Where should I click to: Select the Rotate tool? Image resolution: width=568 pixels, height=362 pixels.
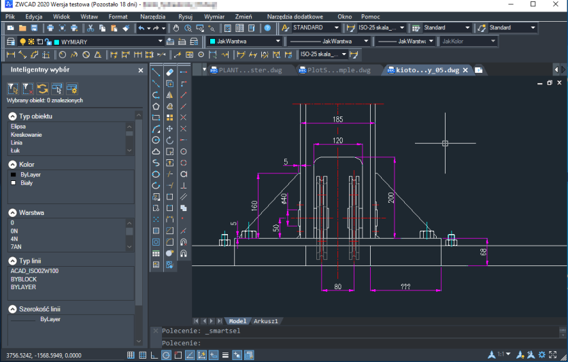click(169, 140)
